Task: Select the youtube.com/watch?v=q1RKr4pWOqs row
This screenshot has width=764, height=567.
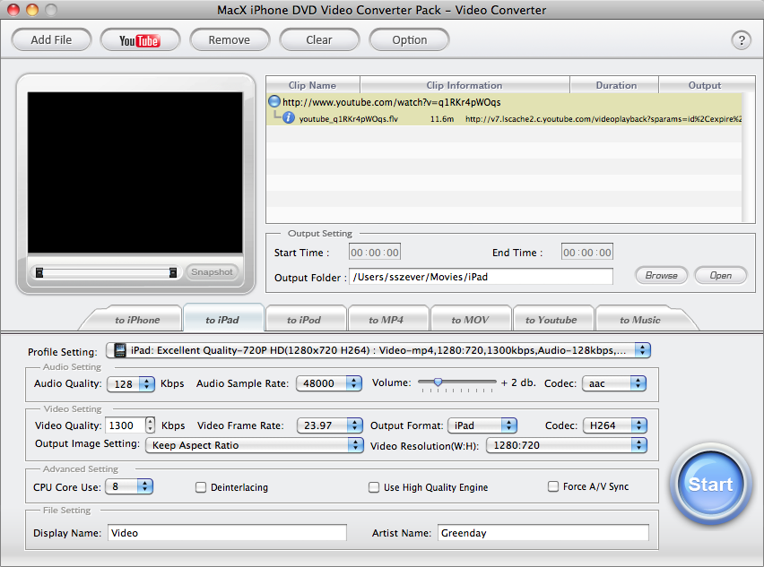Action: click(504, 102)
